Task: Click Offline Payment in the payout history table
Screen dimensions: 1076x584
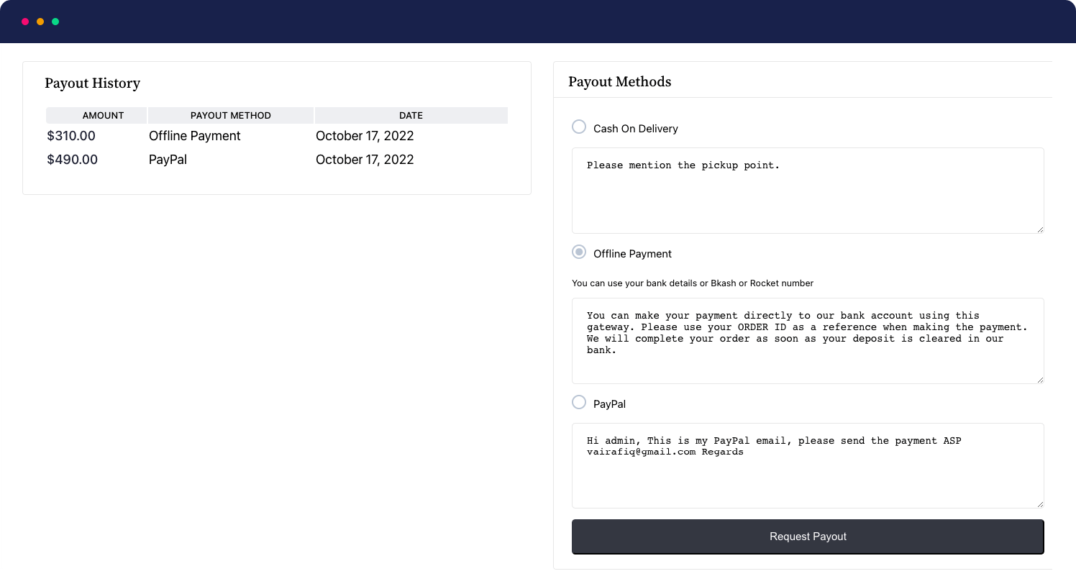Action: click(194, 136)
